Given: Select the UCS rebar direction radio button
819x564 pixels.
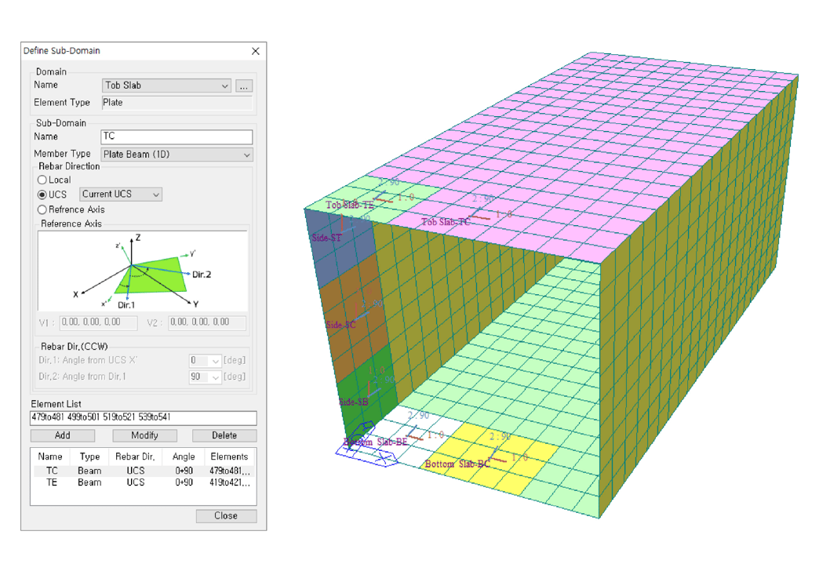Looking at the screenshot, I should point(42,195).
